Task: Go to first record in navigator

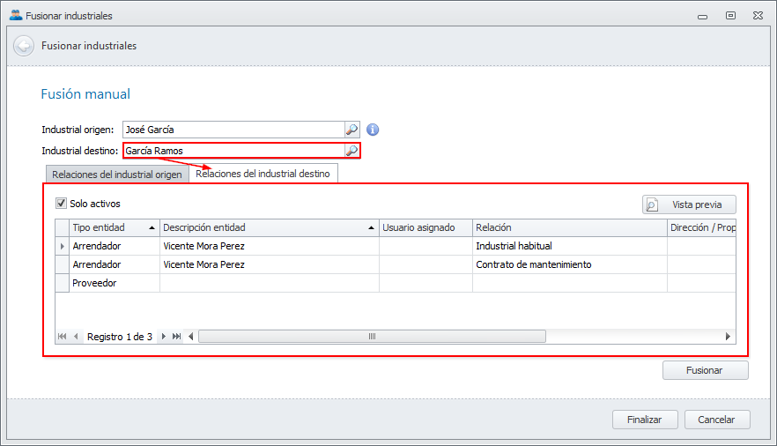Action: [x=62, y=337]
